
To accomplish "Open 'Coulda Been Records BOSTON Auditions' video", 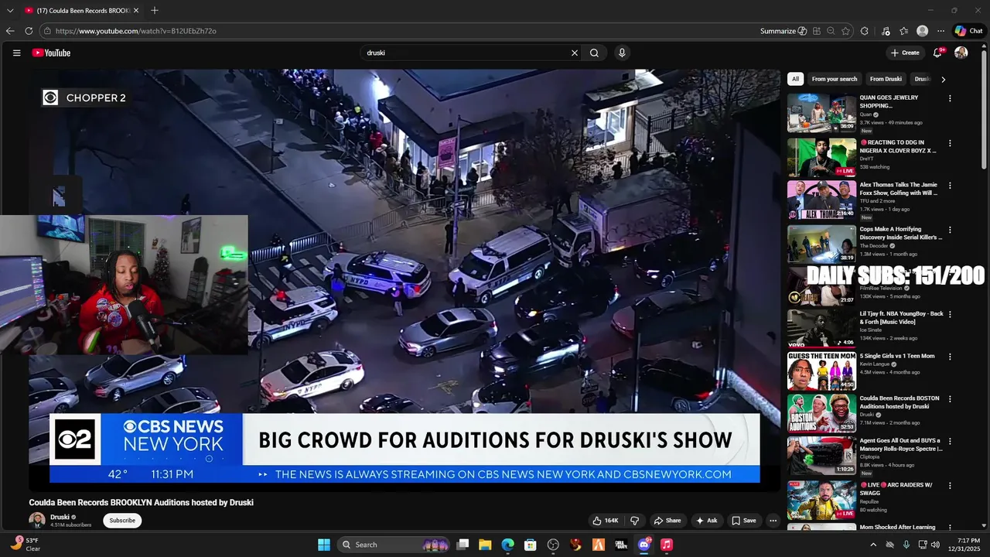I will tap(821, 413).
